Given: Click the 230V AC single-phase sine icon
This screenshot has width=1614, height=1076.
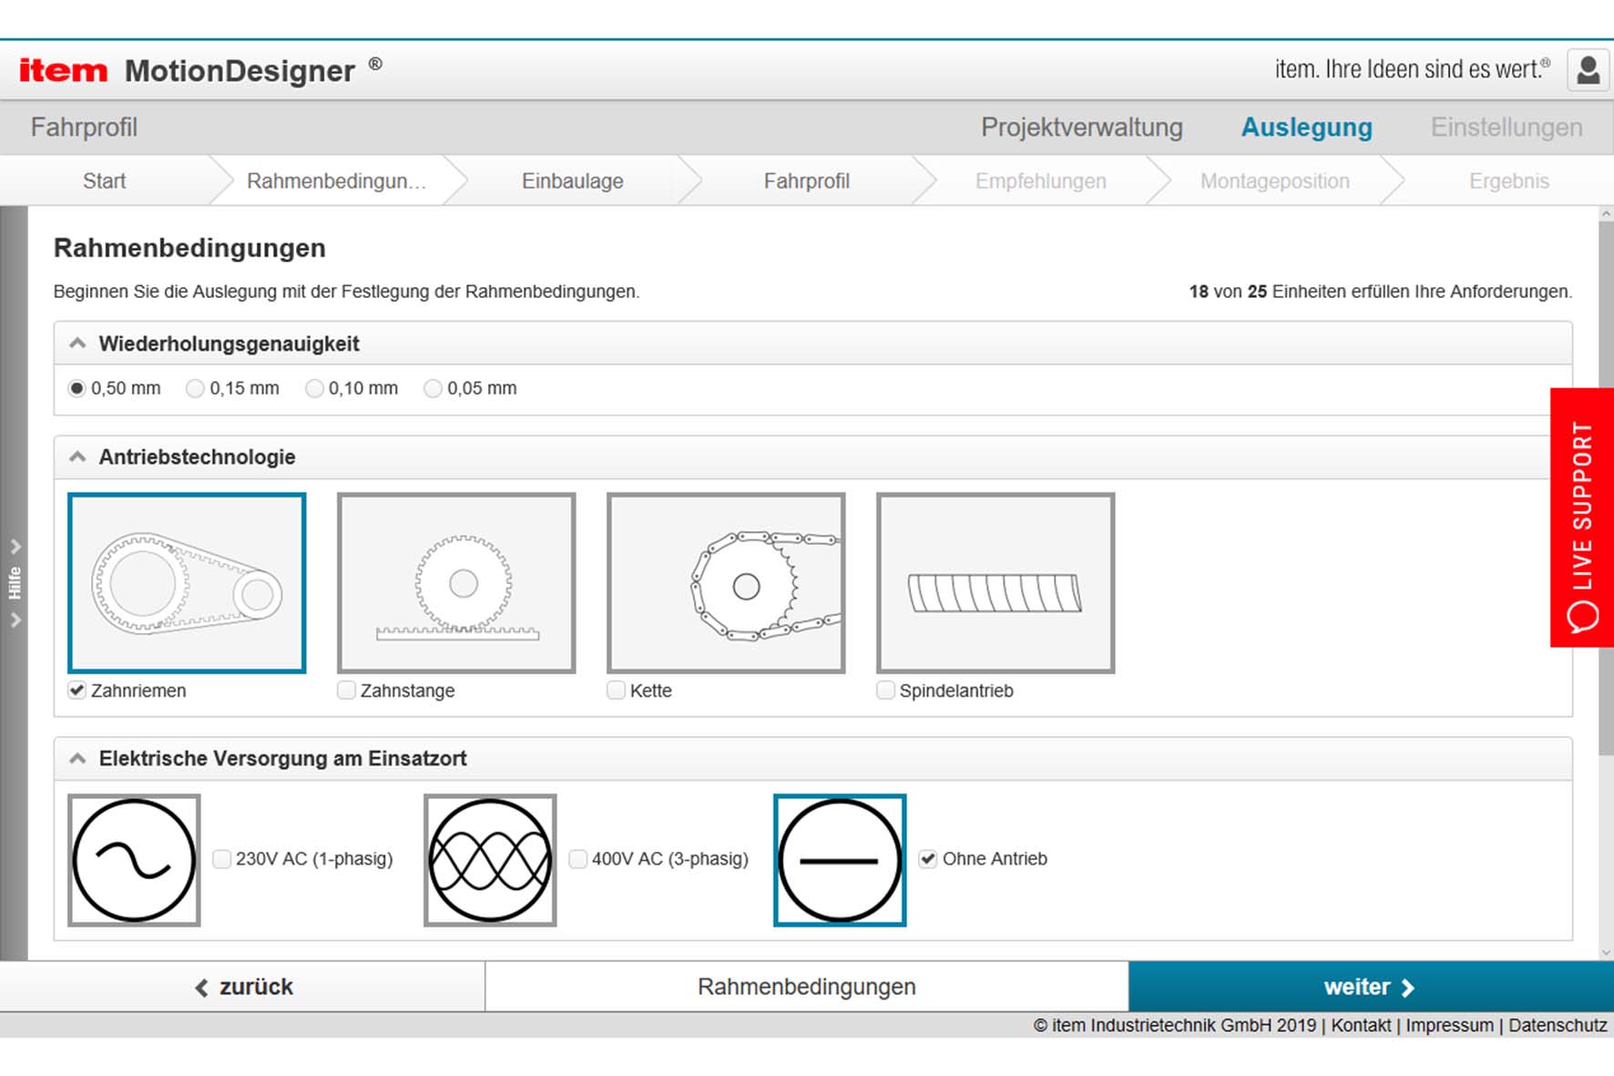Looking at the screenshot, I should coord(134,860).
